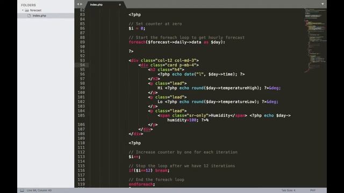This screenshot has height=193, width=344.
Task: Click the index.php file icon in sidebar
Action: point(29,16)
